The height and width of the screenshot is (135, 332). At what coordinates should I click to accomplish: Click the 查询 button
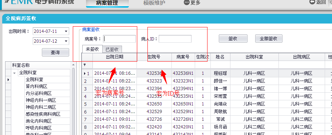[x=55, y=53]
